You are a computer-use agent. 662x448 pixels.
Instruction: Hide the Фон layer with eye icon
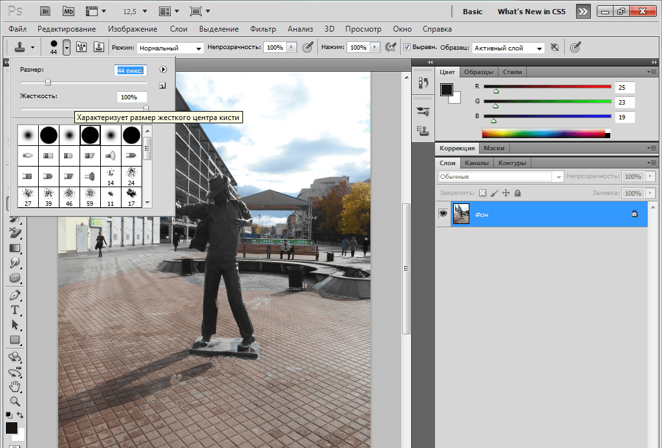tap(443, 214)
